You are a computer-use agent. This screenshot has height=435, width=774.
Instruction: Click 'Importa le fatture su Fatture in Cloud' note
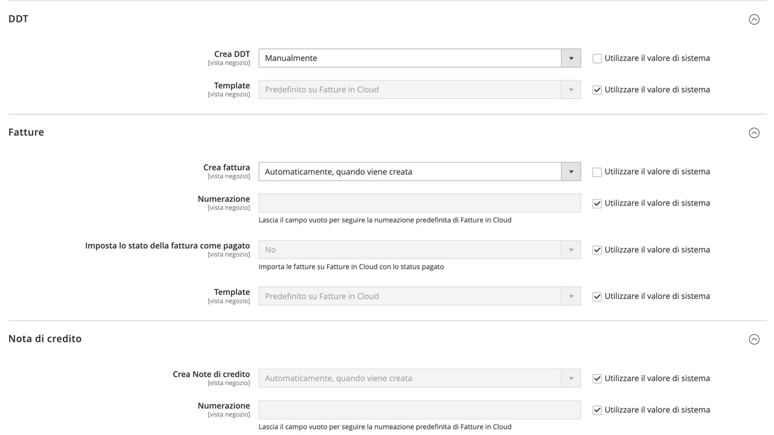(x=351, y=266)
